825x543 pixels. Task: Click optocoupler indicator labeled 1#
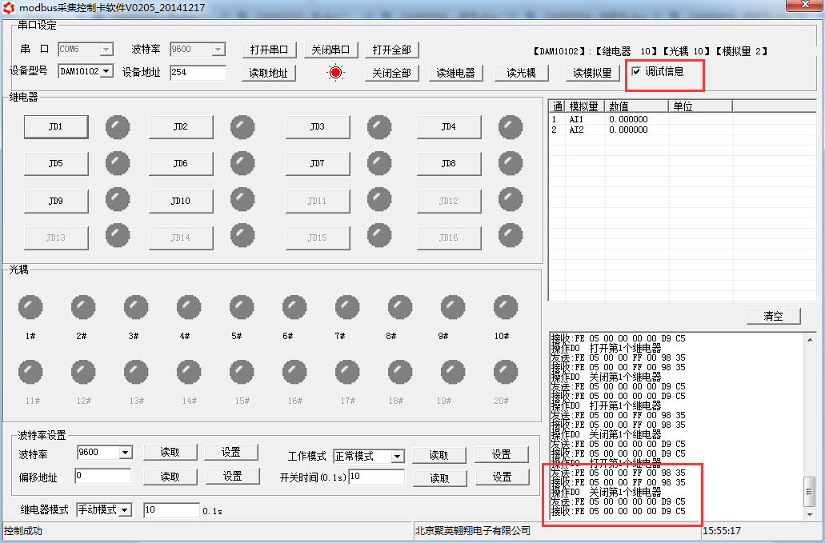click(x=30, y=307)
